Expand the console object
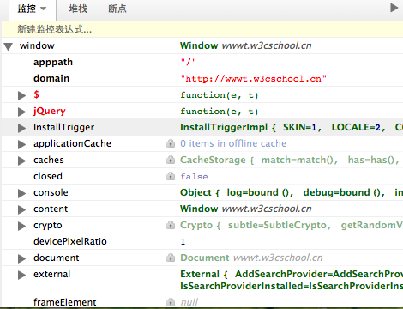Image resolution: width=403 pixels, height=309 pixels. click(21, 193)
